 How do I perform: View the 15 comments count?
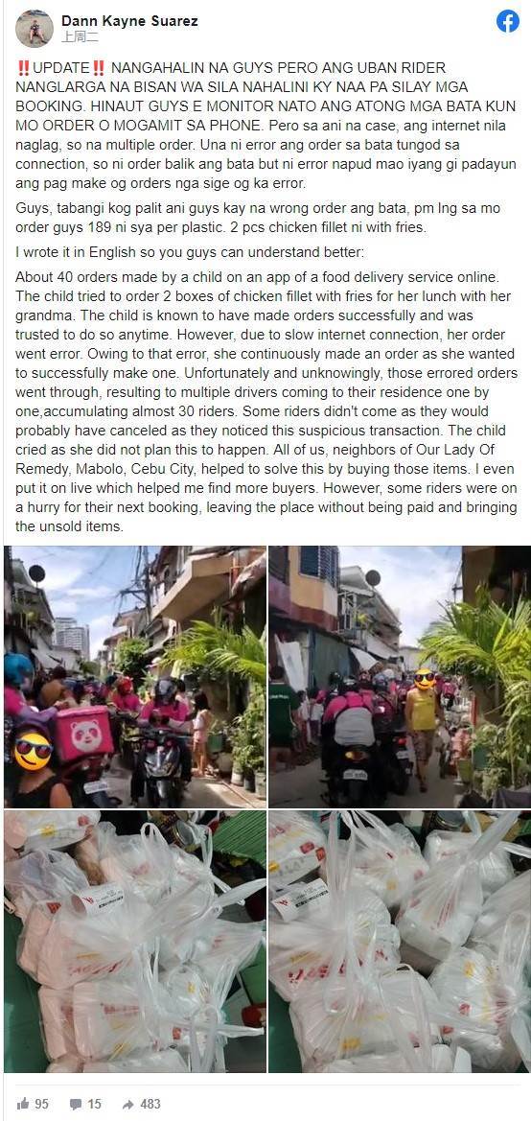[94, 1104]
